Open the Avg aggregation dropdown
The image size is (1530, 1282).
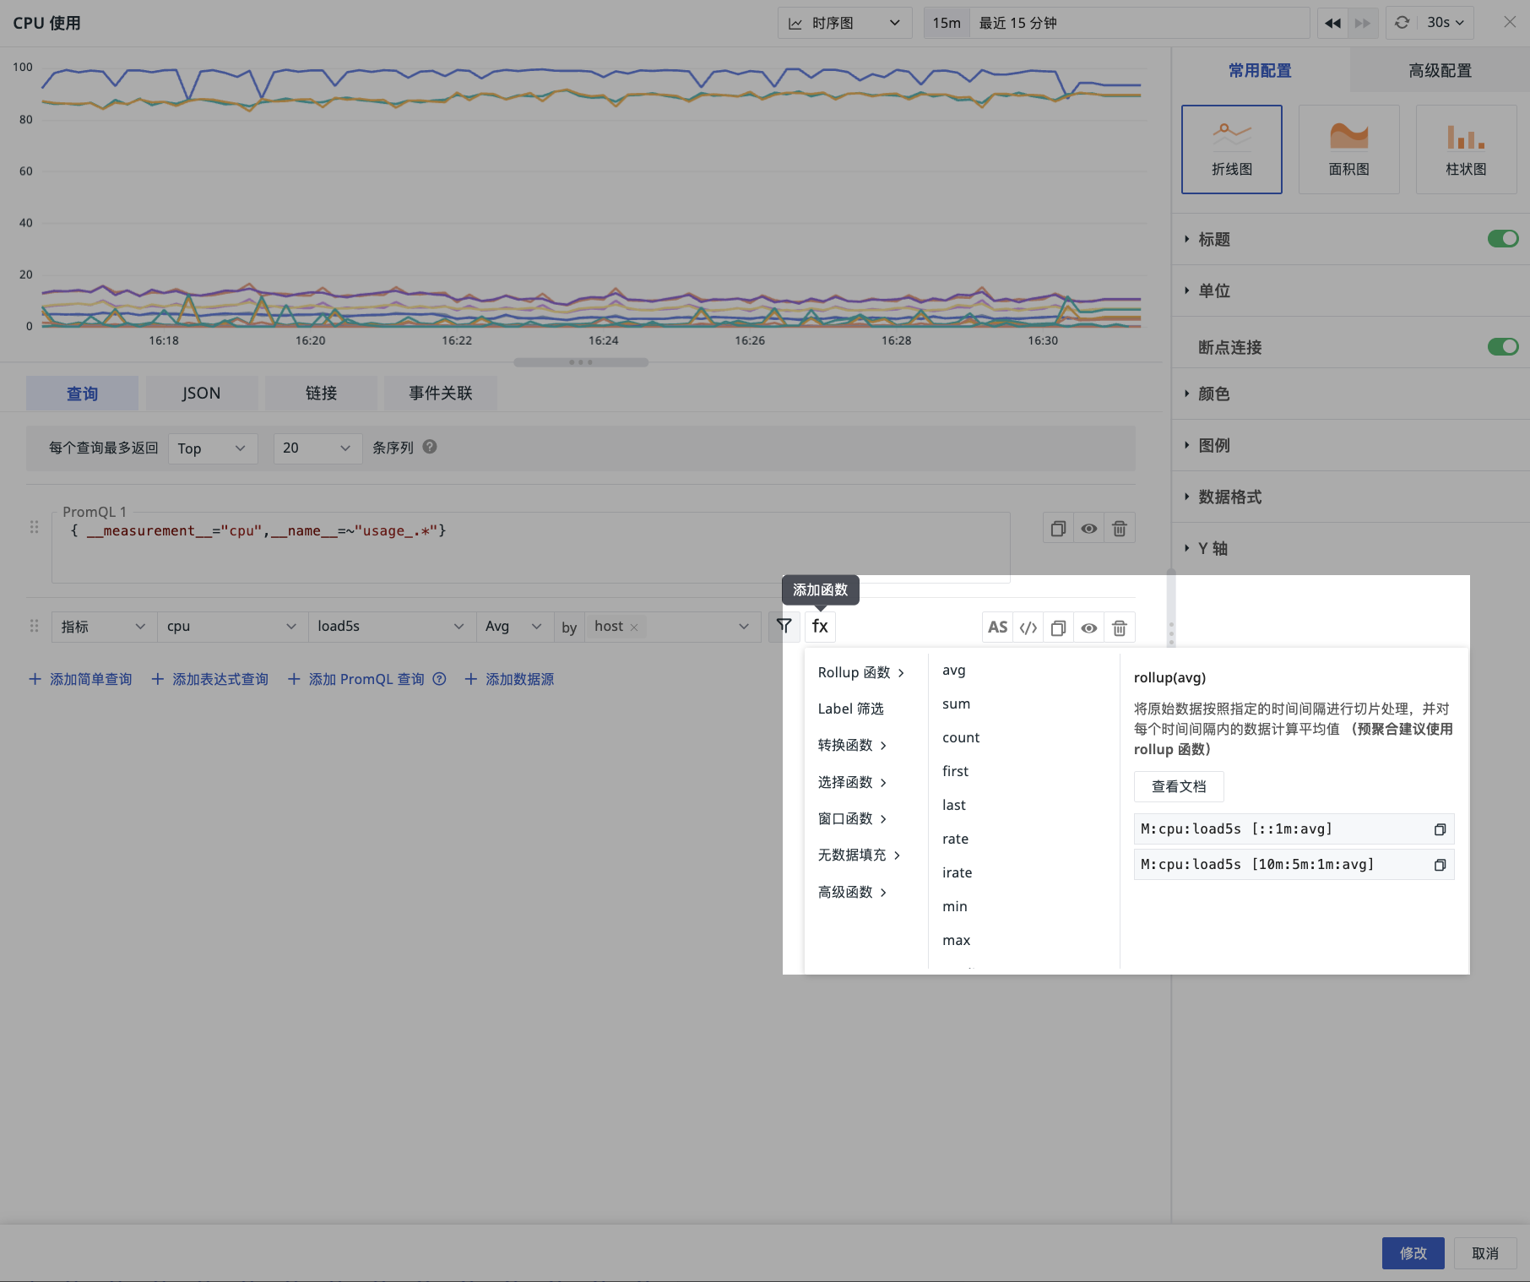(x=514, y=627)
